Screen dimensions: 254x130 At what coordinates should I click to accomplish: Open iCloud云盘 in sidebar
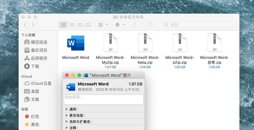[x=38, y=84]
